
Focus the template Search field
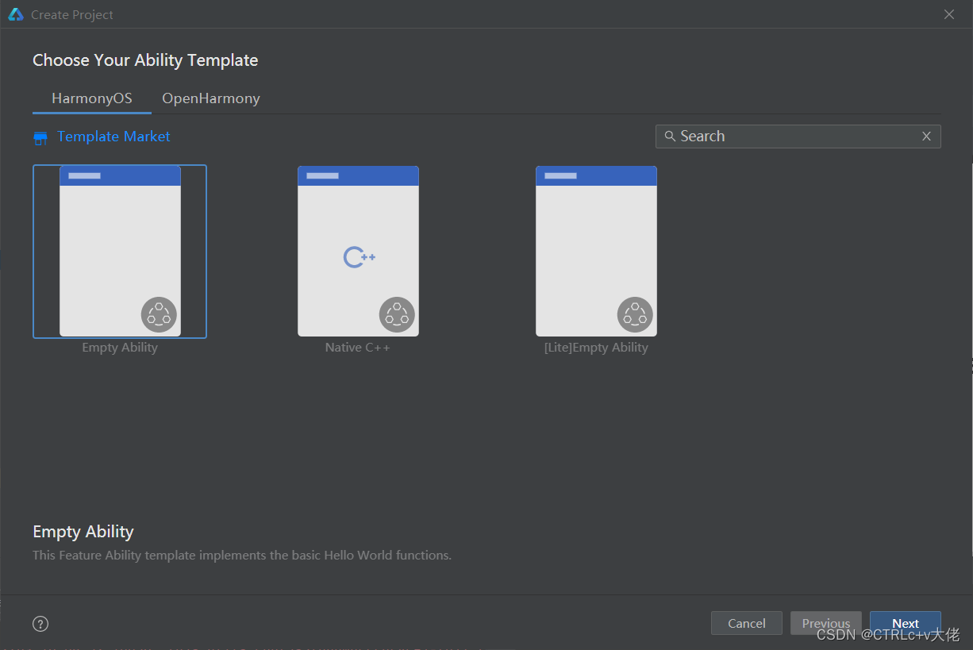798,137
